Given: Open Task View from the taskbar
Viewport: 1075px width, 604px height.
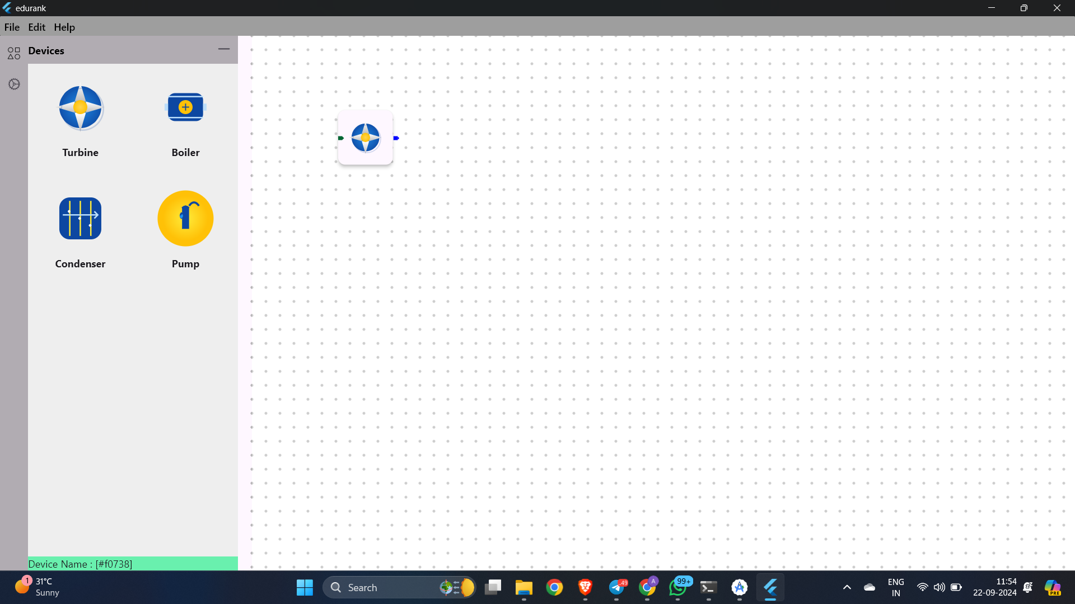Looking at the screenshot, I should 493,587.
